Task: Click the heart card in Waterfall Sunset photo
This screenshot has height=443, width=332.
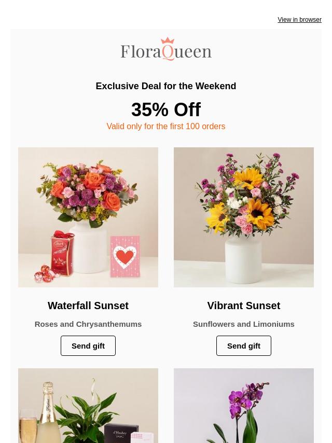Action: coord(125,256)
